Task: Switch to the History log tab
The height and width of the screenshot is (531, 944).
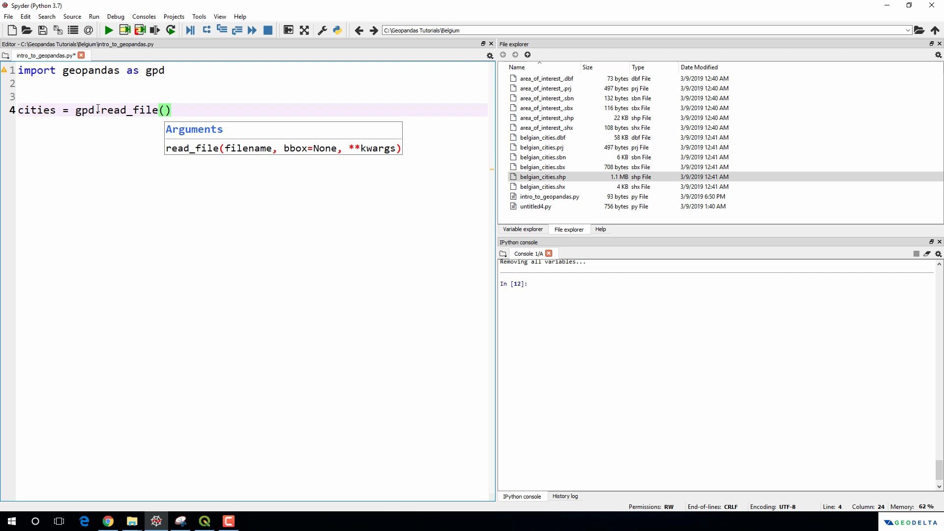Action: pos(565,497)
